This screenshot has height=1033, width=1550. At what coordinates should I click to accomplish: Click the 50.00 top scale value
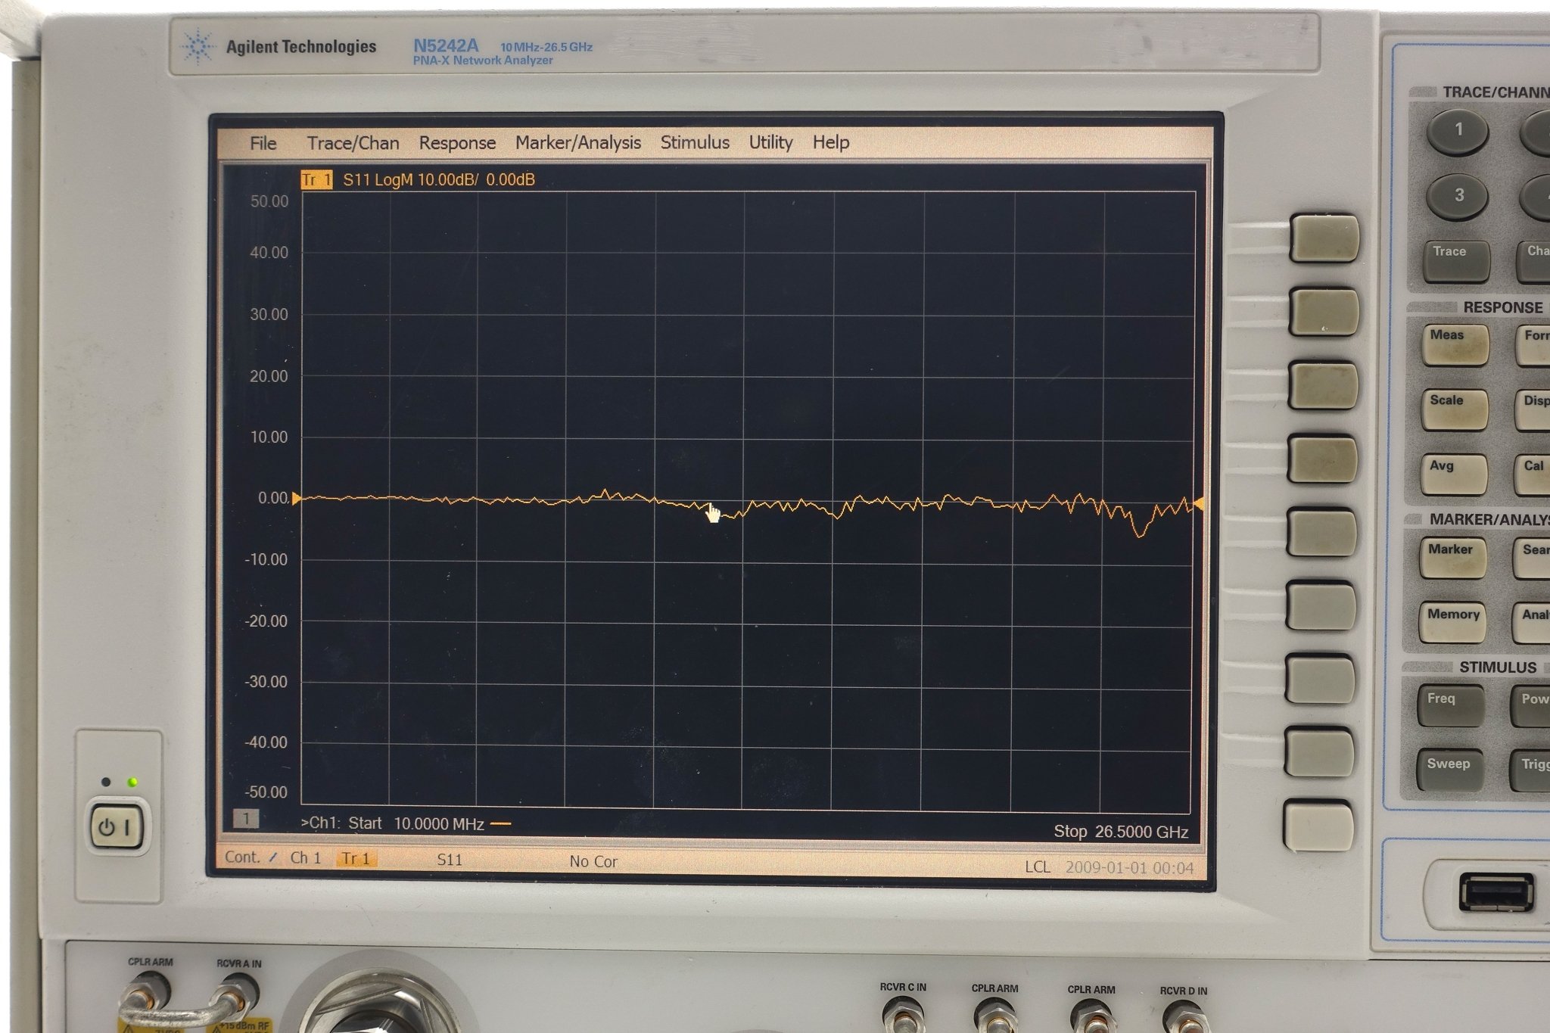point(269,201)
